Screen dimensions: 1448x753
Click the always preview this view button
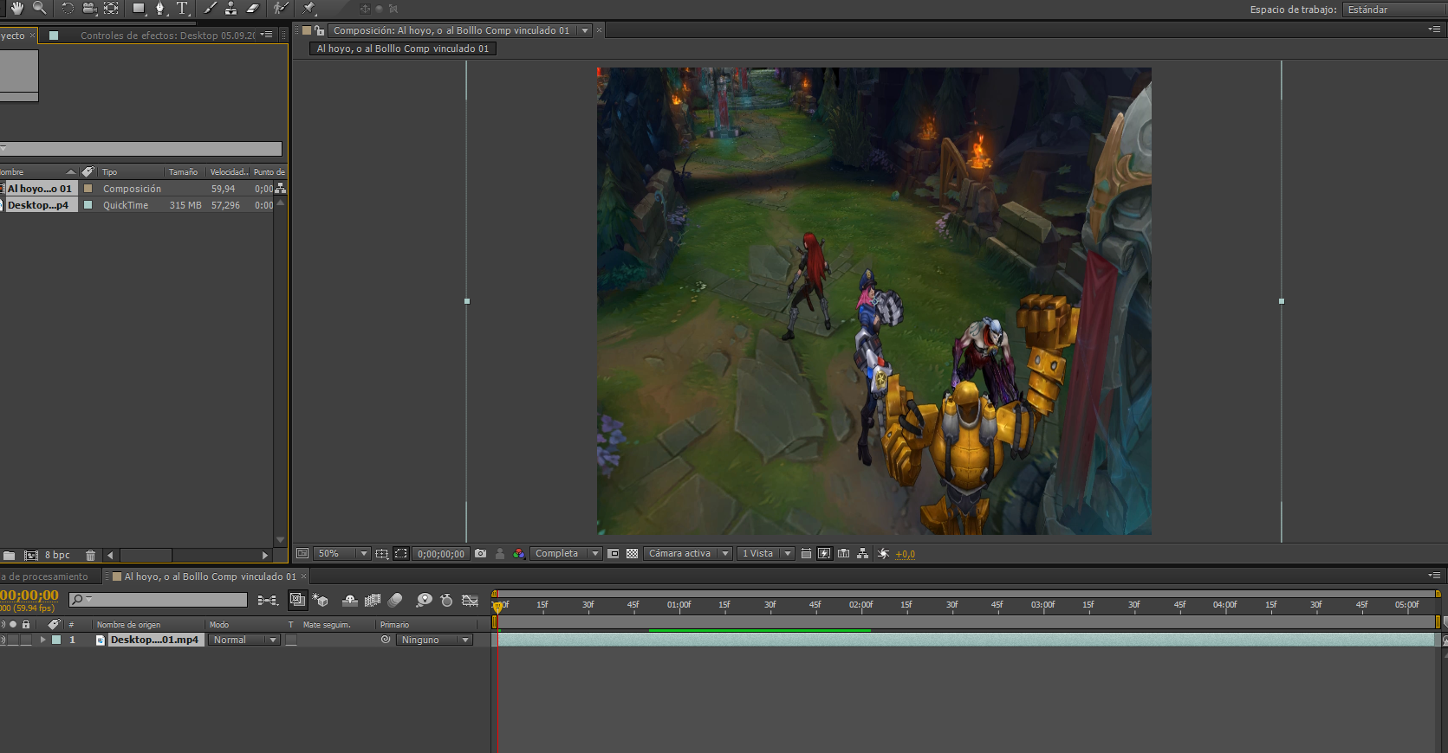[x=302, y=554]
